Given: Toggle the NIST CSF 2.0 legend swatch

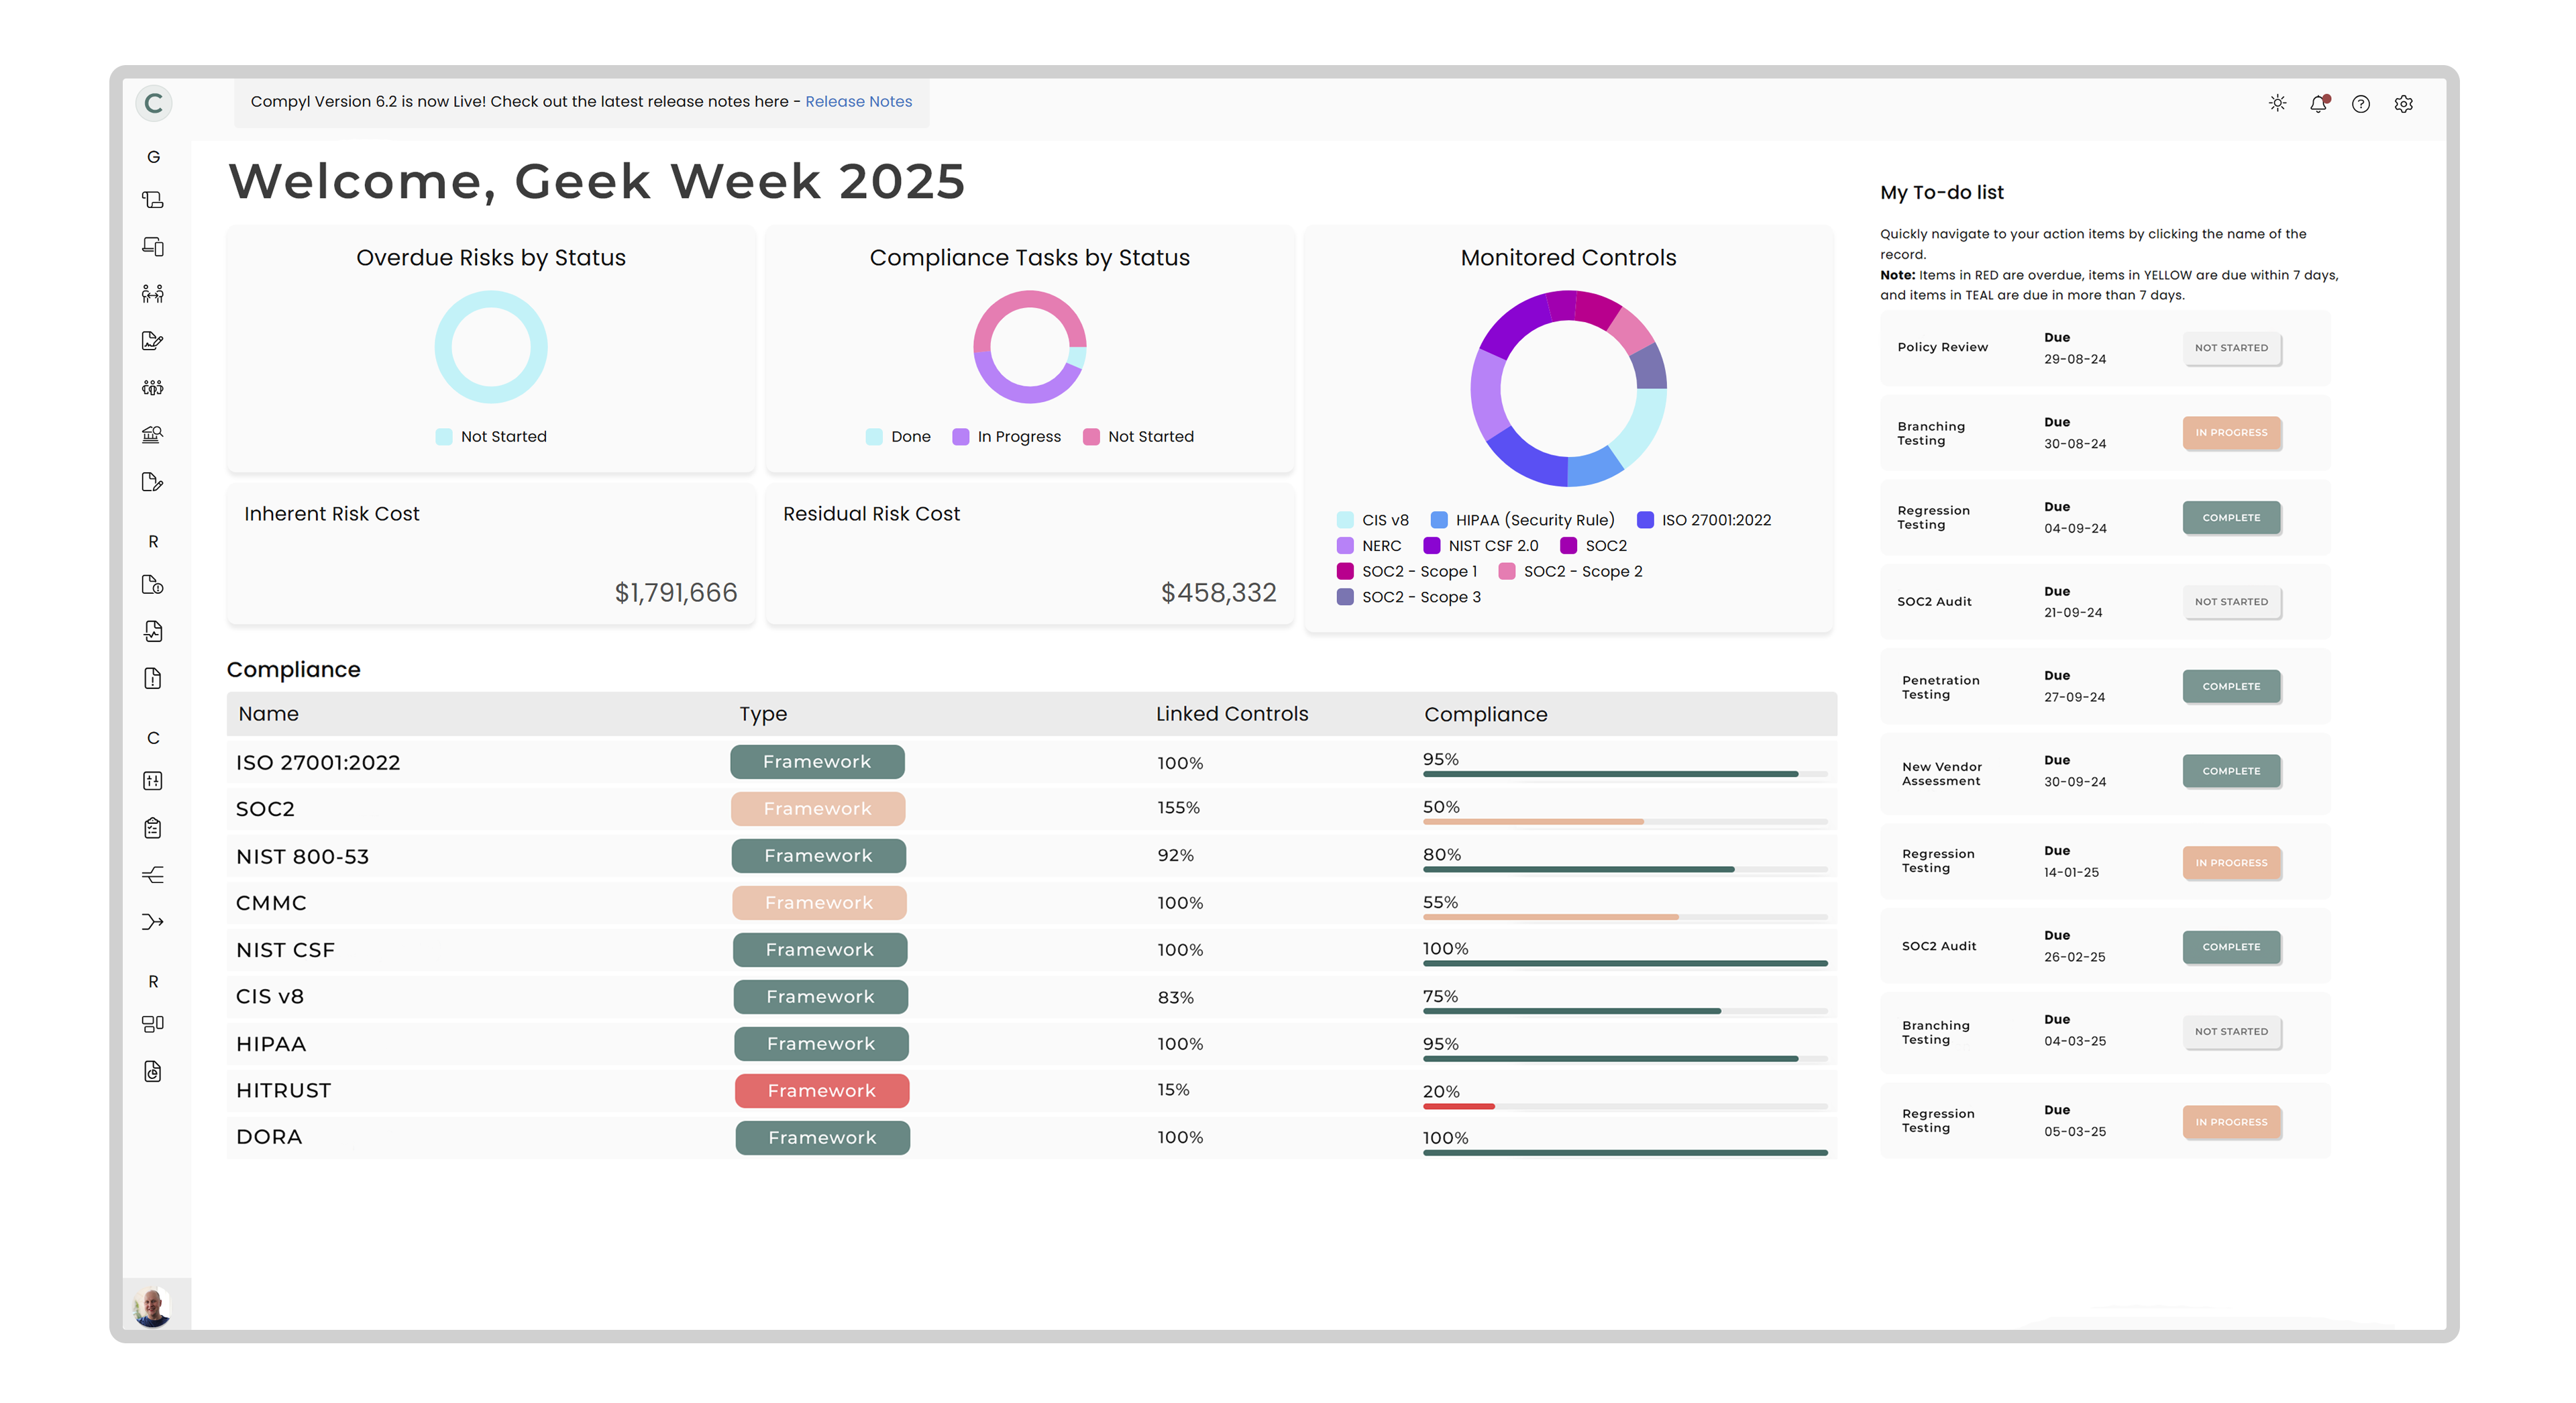Looking at the screenshot, I should coord(1432,546).
